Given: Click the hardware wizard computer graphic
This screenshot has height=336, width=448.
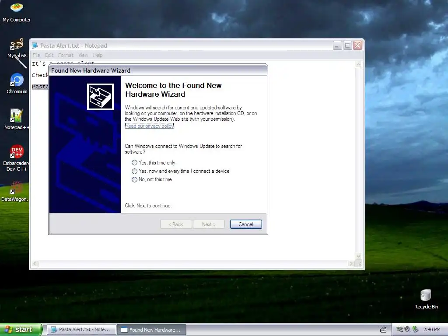Looking at the screenshot, I should (100, 97).
